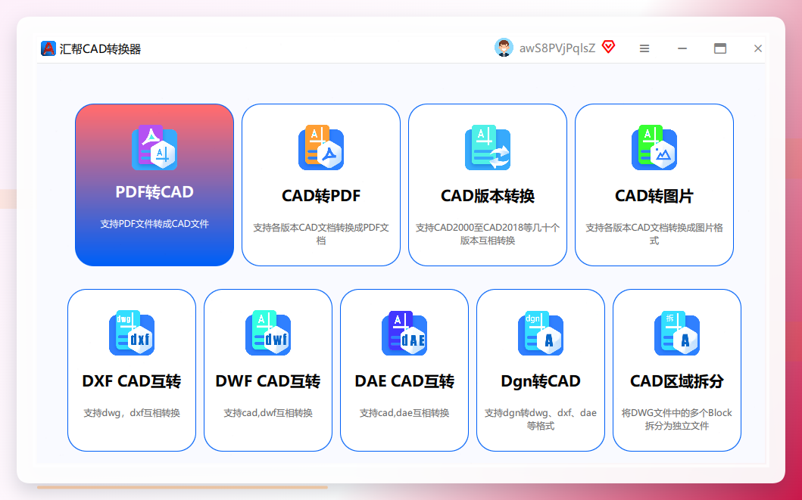Click description 支持cad,dwf互相转换
The height and width of the screenshot is (500, 802).
268,413
